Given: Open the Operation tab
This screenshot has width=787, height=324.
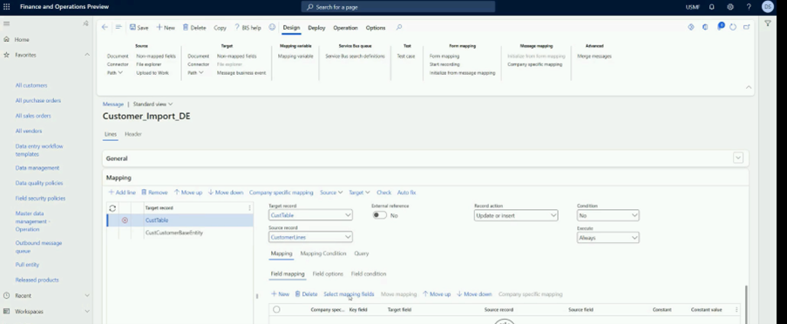Looking at the screenshot, I should click(x=345, y=28).
